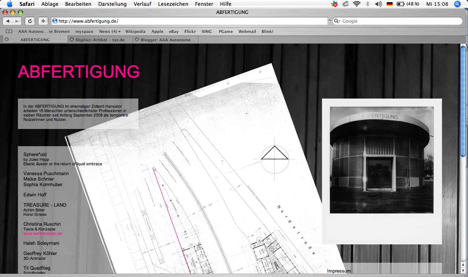Open the myspace bookmark
The height and width of the screenshot is (277, 468).
[x=84, y=32]
